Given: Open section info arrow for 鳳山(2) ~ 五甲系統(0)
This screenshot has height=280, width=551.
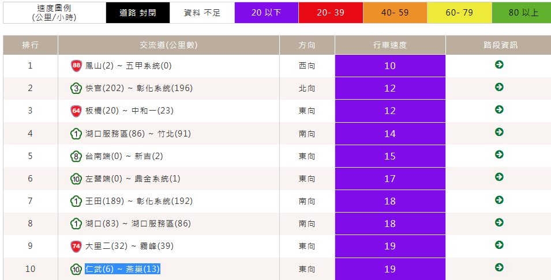Looking at the screenshot, I should point(499,65).
